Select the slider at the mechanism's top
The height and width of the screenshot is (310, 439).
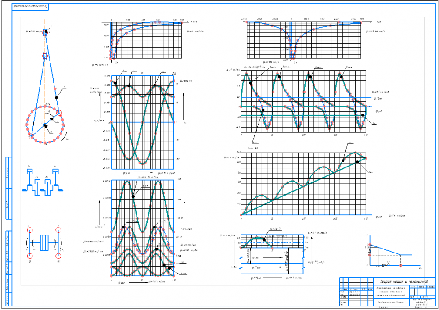pos(45,32)
